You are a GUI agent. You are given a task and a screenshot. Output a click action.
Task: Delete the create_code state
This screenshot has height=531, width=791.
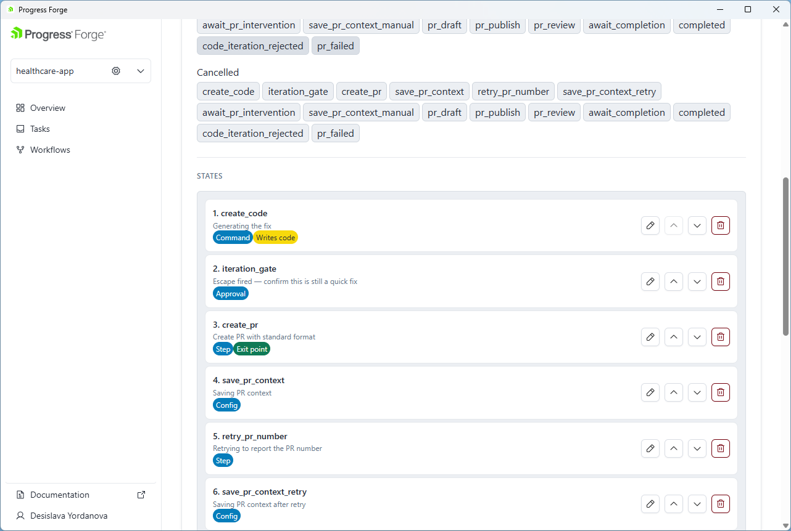point(721,225)
